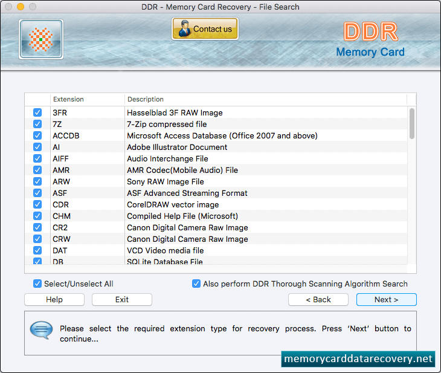Select 'Sony RAW Image File' description

166,181
